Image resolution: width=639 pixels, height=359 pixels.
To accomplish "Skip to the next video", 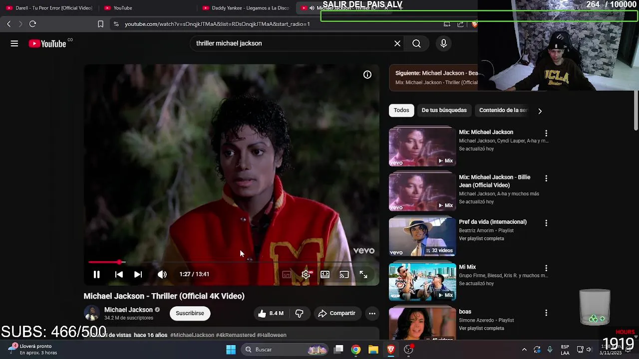I will 138,274.
